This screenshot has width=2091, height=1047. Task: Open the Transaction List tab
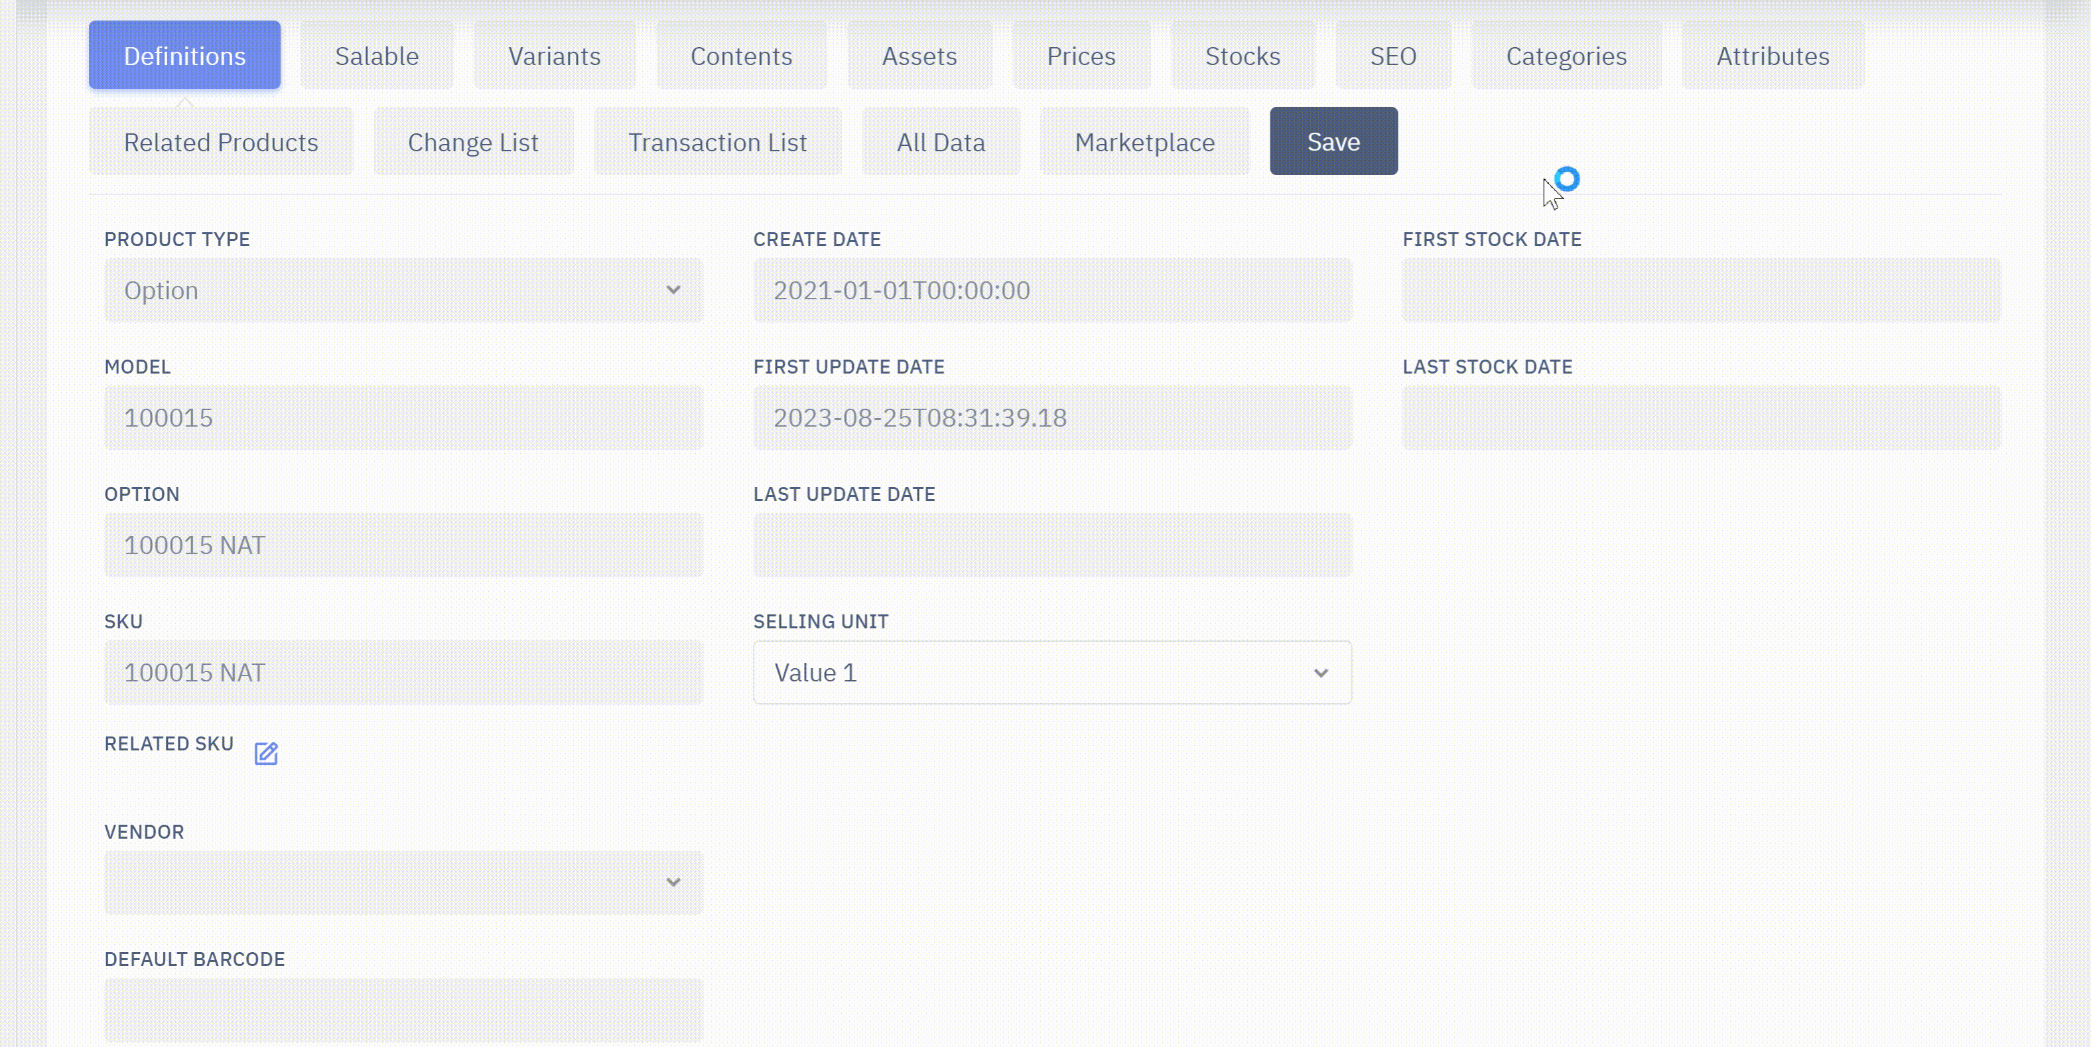pyautogui.click(x=718, y=141)
